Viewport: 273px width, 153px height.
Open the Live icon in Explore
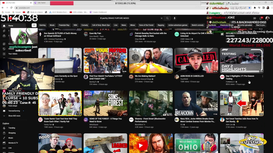(x=4, y=148)
